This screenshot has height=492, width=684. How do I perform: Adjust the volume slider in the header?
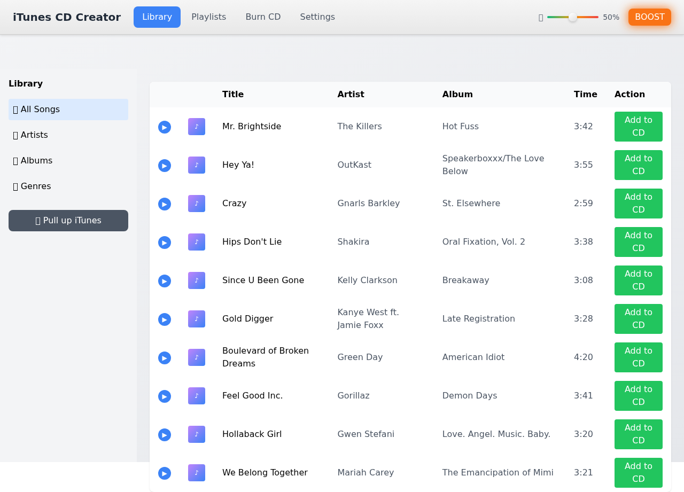[572, 17]
